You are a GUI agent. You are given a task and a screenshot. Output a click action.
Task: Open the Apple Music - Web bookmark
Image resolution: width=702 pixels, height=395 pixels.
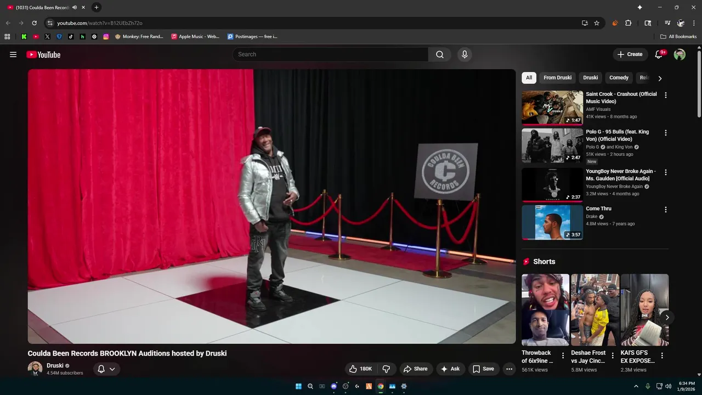(195, 37)
